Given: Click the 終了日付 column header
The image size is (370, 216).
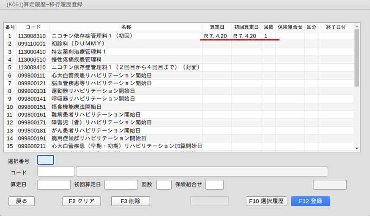Looking at the screenshot, I should 336,27.
